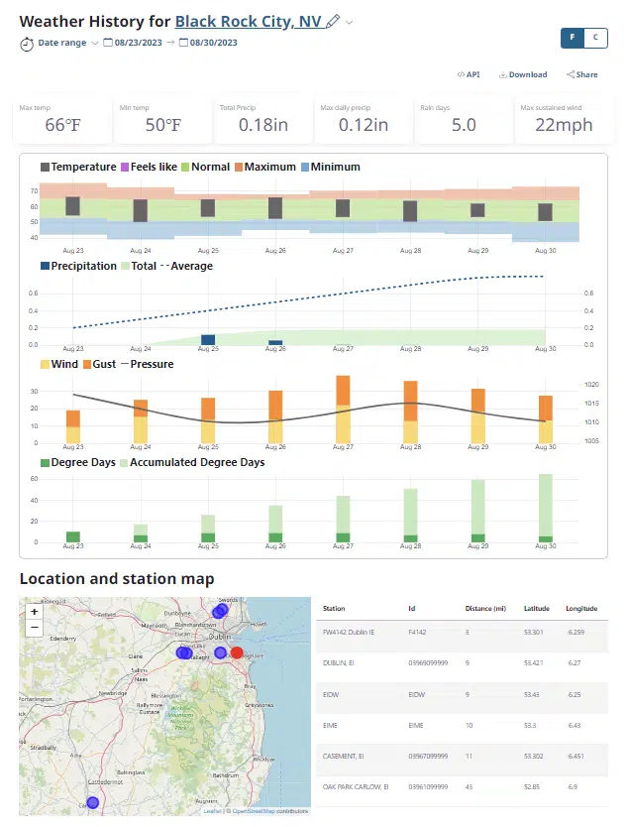Sort table by Distance (mi) column
The image size is (628, 827).
tap(485, 608)
